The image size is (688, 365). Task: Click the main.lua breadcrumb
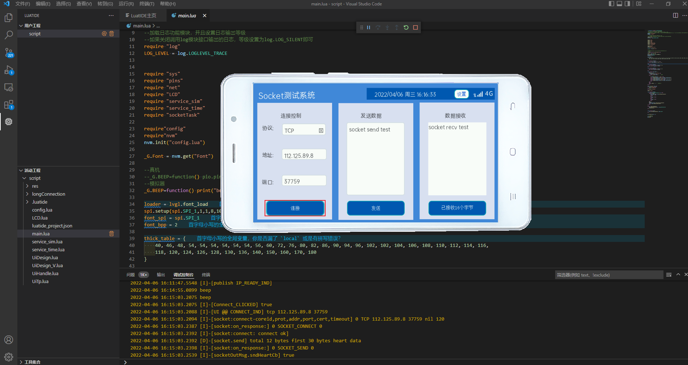[141, 26]
